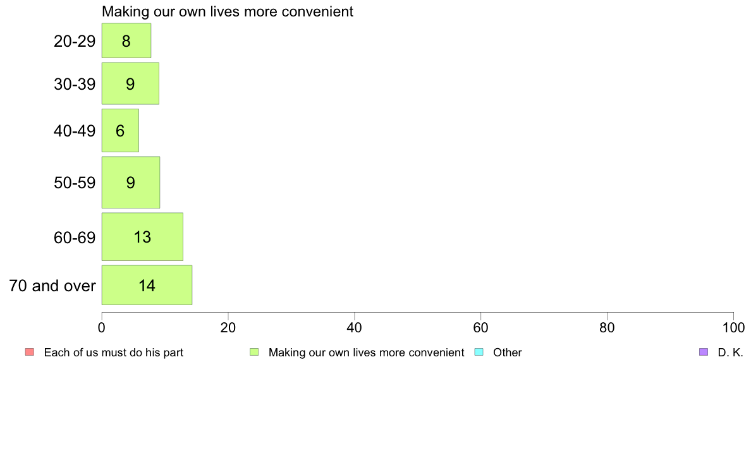Click the 'D. K.' legend label text
Viewport: 751px width, 465px height.
[x=730, y=353]
